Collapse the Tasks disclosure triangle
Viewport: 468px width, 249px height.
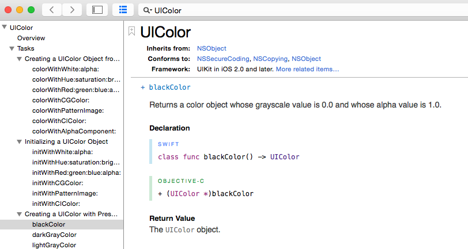12,48
